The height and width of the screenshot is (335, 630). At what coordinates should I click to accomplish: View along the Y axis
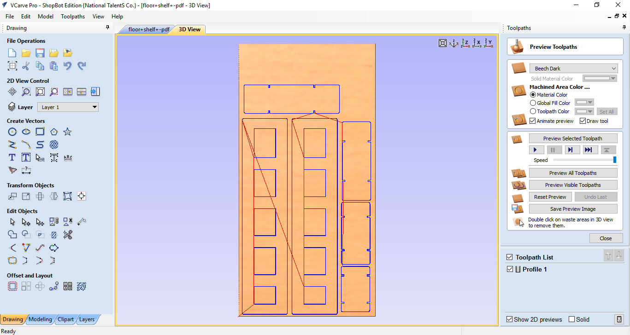pyautogui.click(x=489, y=43)
